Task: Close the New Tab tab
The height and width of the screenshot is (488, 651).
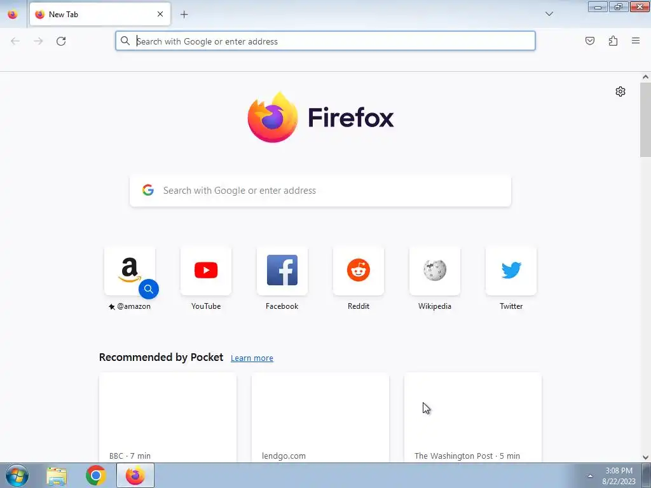Action: 160,14
